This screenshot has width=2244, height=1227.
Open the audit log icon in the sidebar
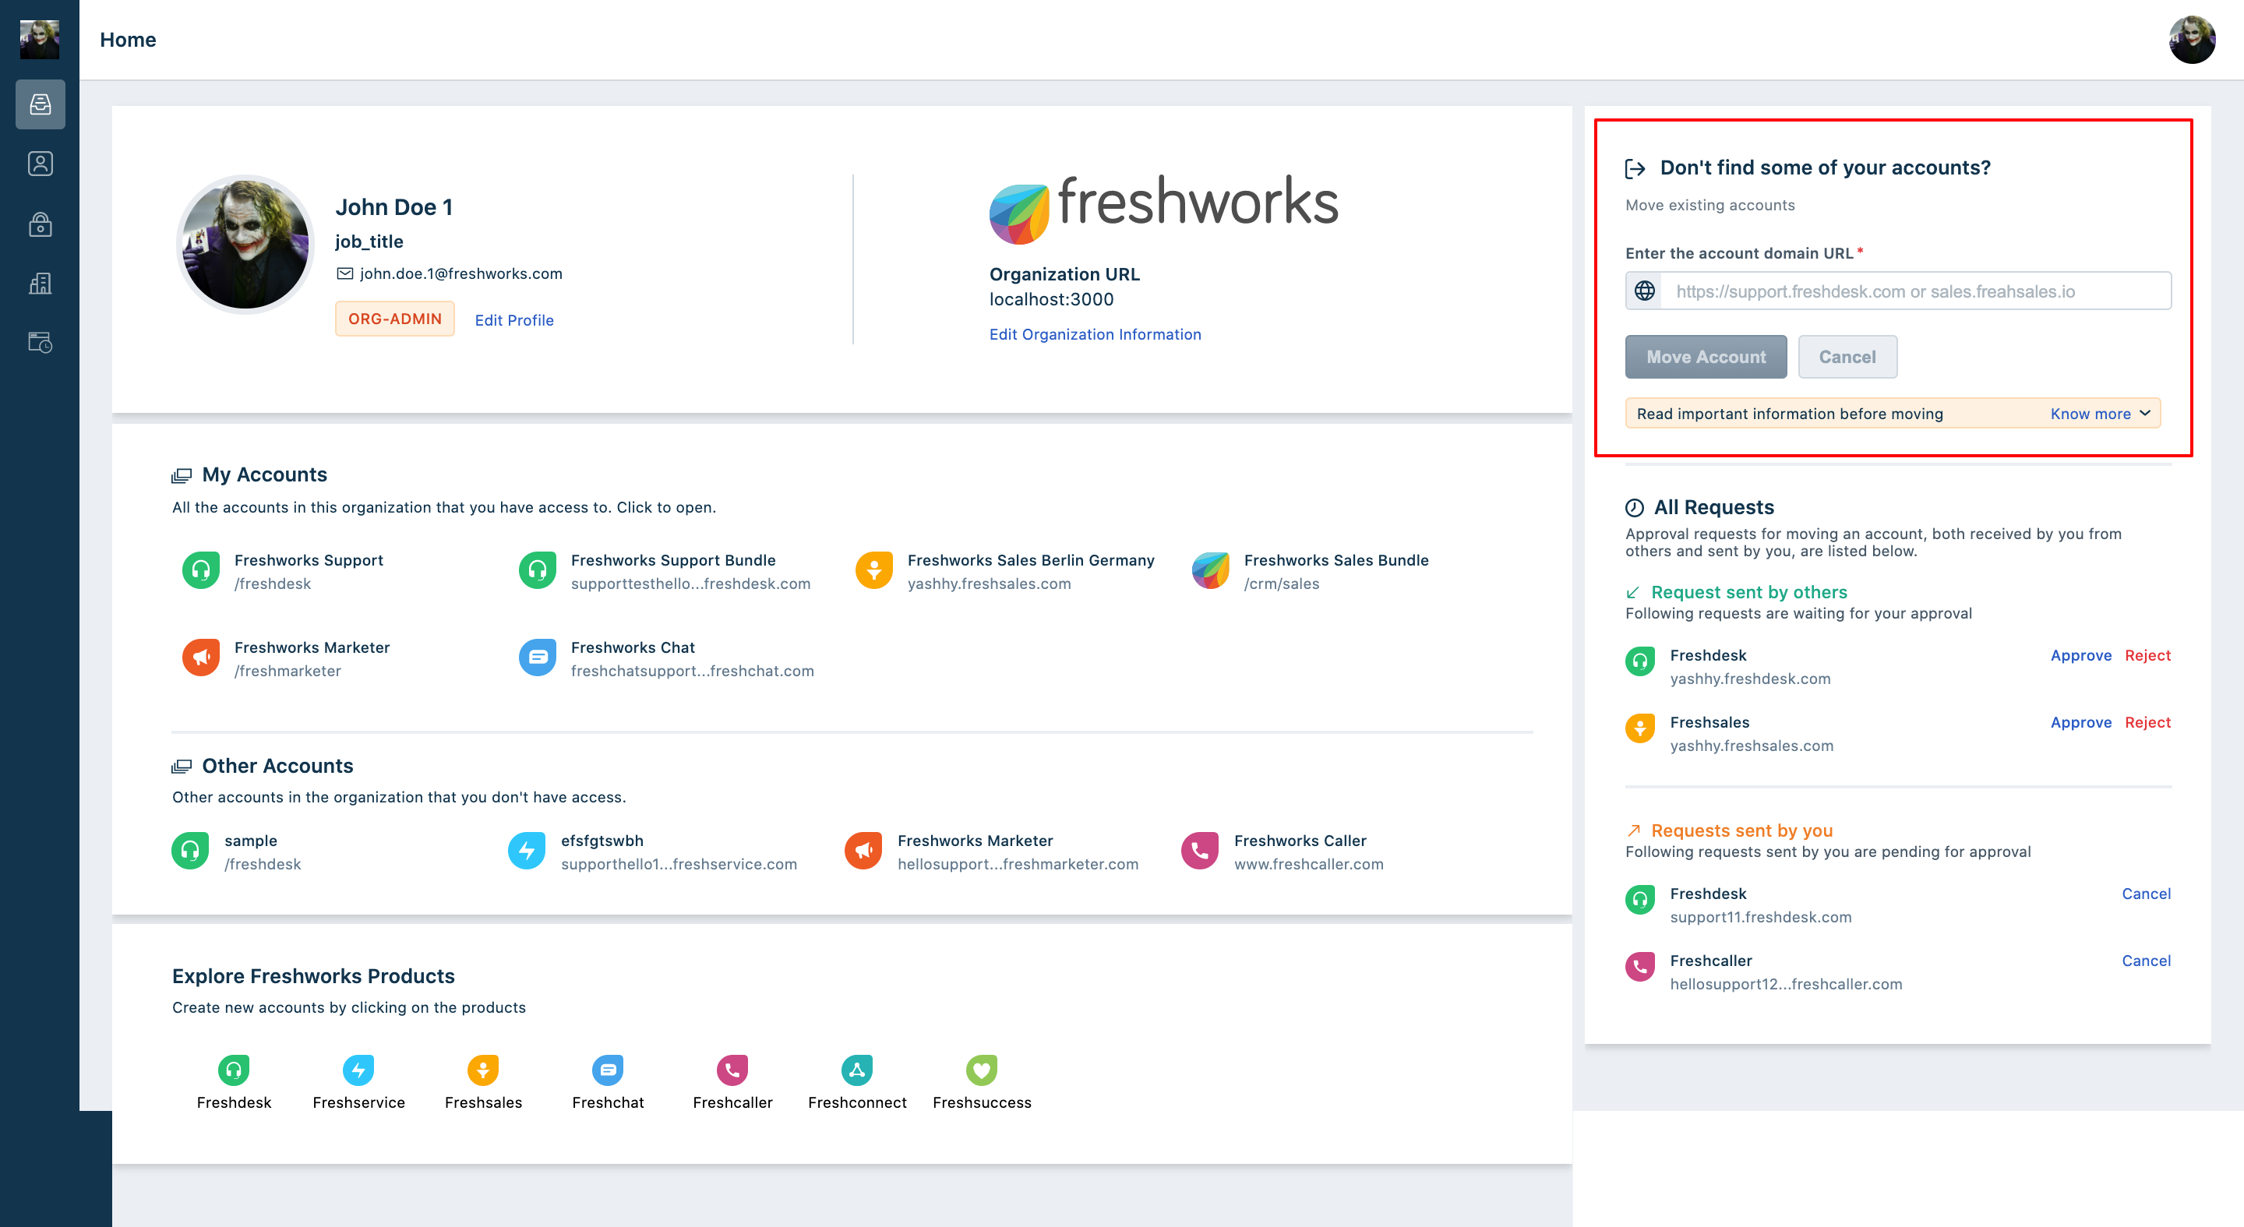coord(40,342)
